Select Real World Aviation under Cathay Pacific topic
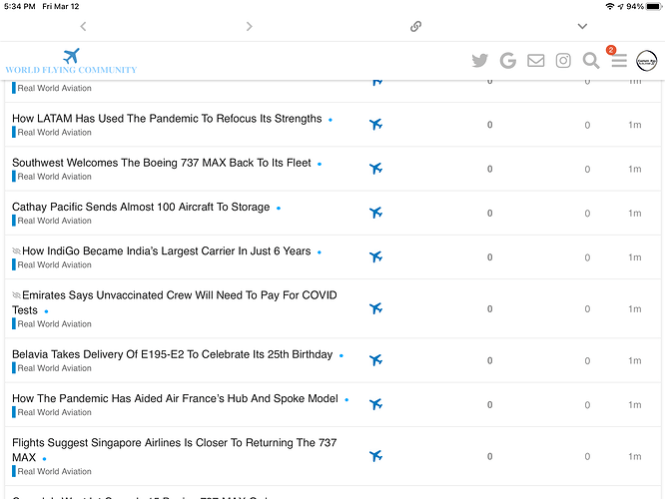The width and height of the screenshot is (665, 499). coord(52,221)
